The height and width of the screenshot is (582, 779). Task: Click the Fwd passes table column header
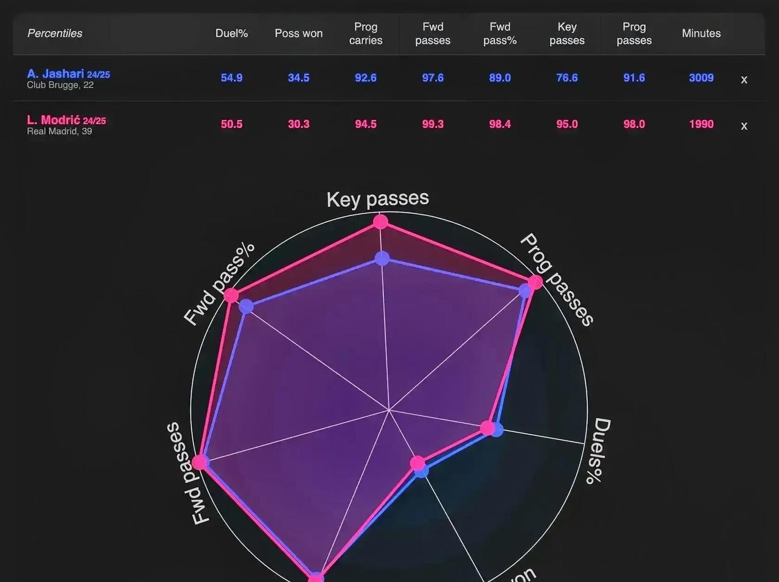coord(433,33)
